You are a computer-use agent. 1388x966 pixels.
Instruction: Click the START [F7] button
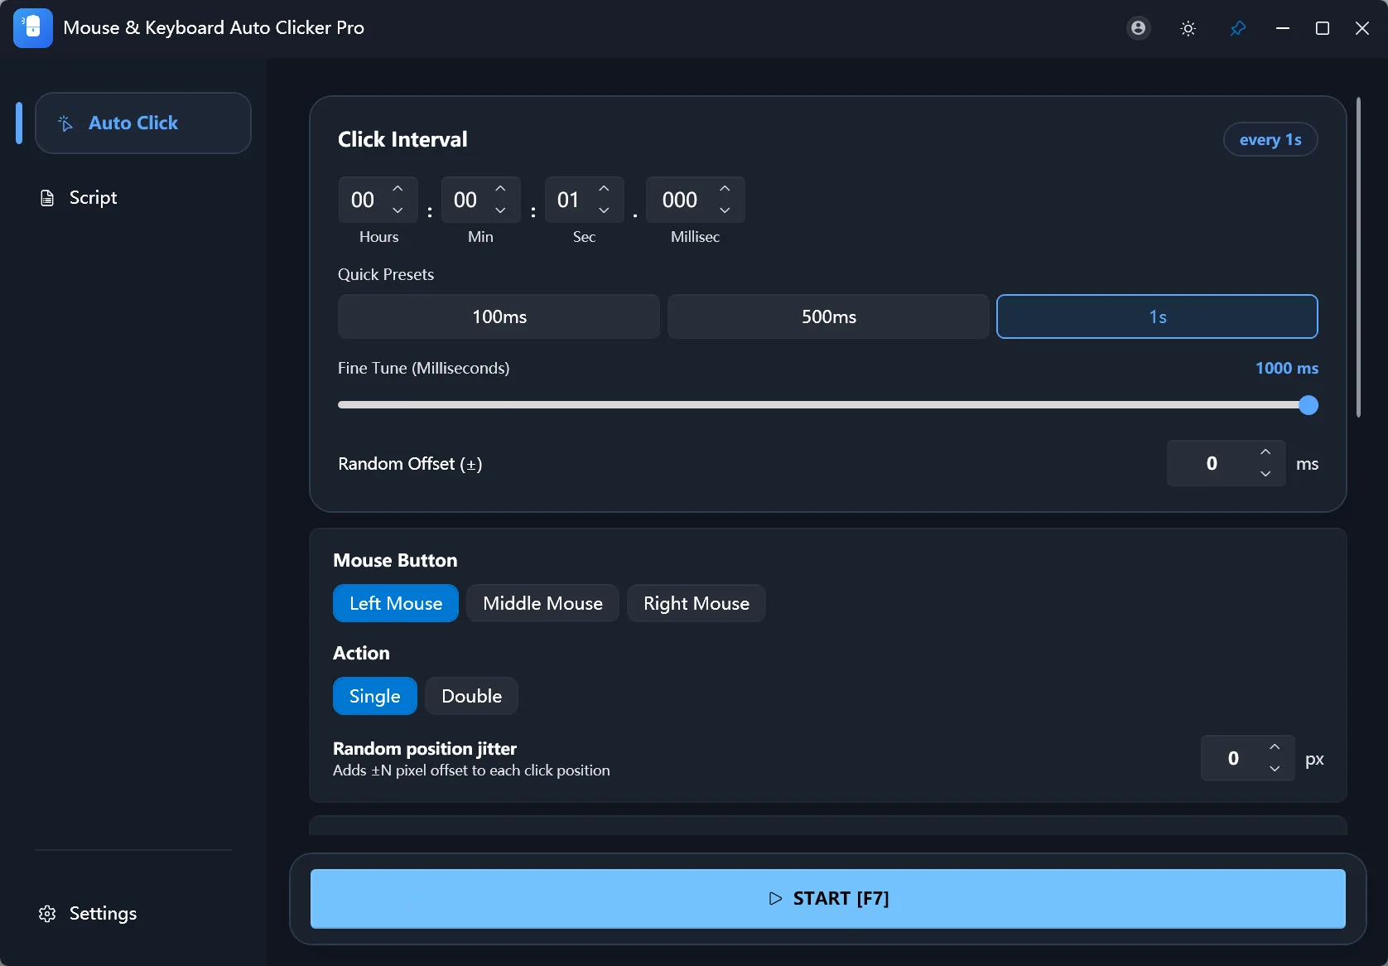coord(828,899)
